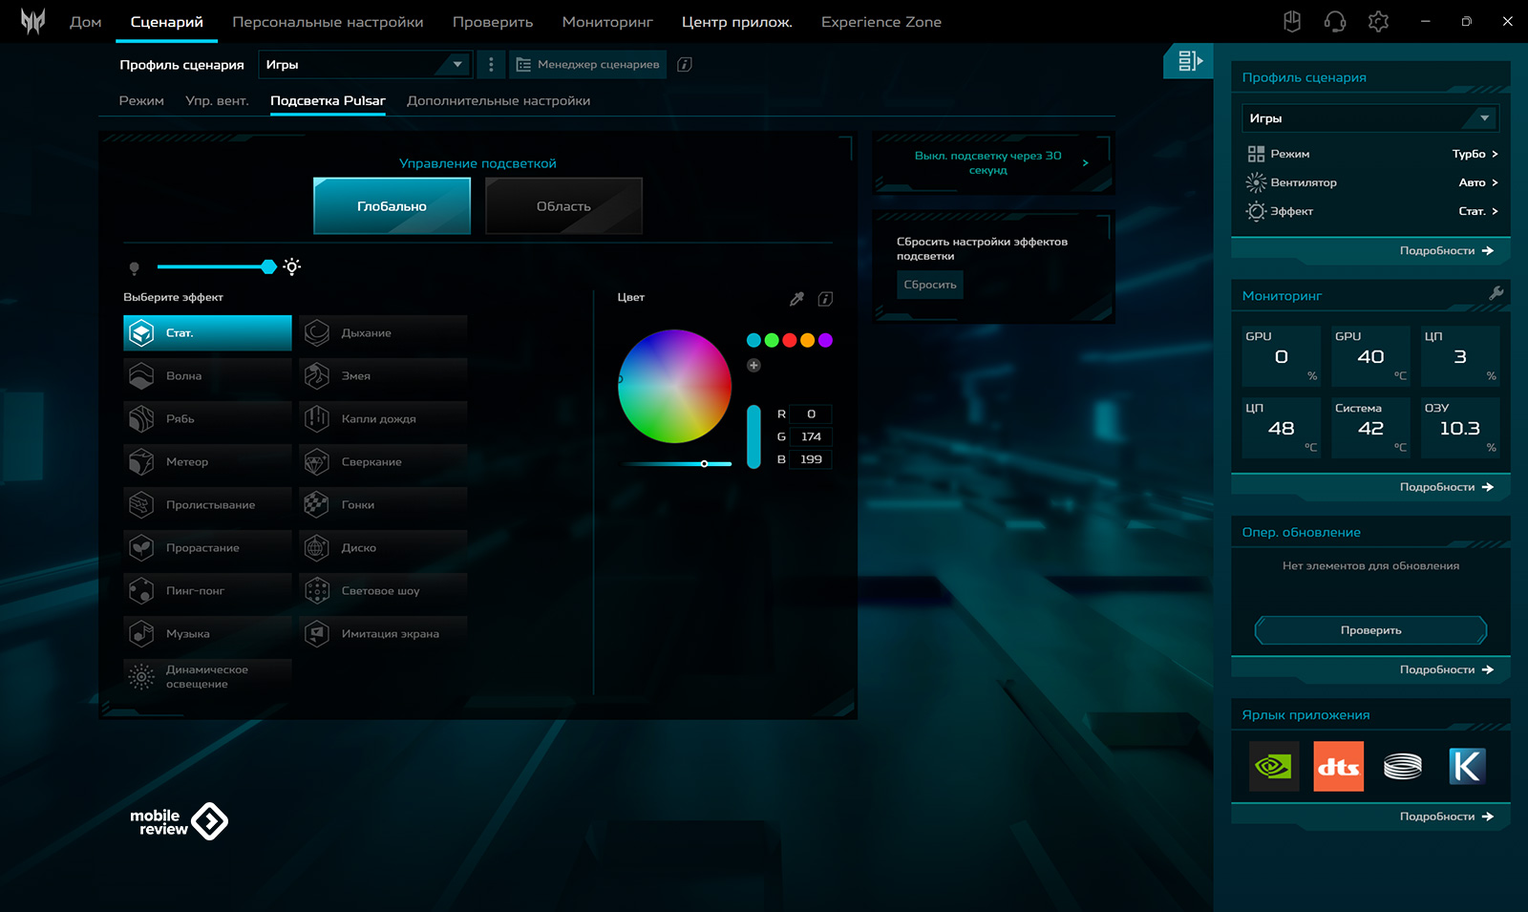Image resolution: width=1528 pixels, height=912 pixels.
Task: Open the three-dot profile options menu
Action: pyautogui.click(x=491, y=65)
